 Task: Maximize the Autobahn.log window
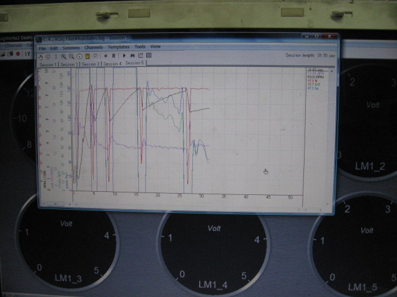point(317,37)
